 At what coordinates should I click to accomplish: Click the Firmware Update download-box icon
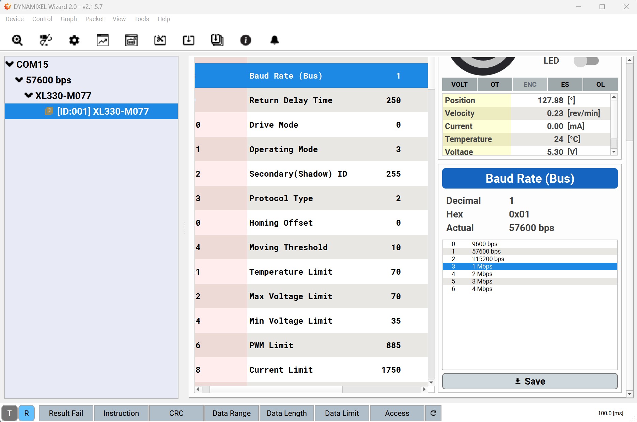coord(189,40)
